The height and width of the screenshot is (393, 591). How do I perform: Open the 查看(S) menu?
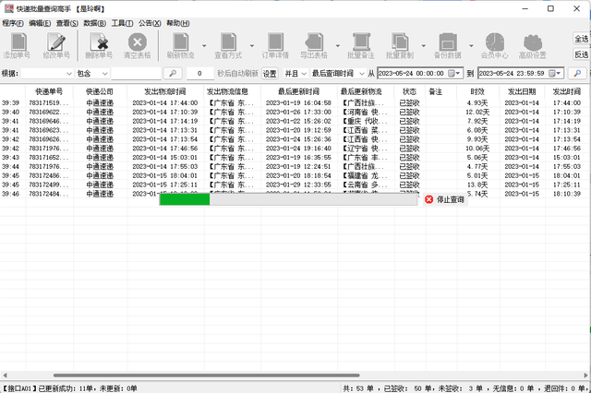pos(67,23)
